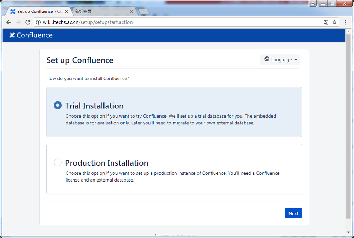This screenshot has width=354, height=238.
Task: Click the vertical scrollbar thumb
Action: [x=348, y=126]
